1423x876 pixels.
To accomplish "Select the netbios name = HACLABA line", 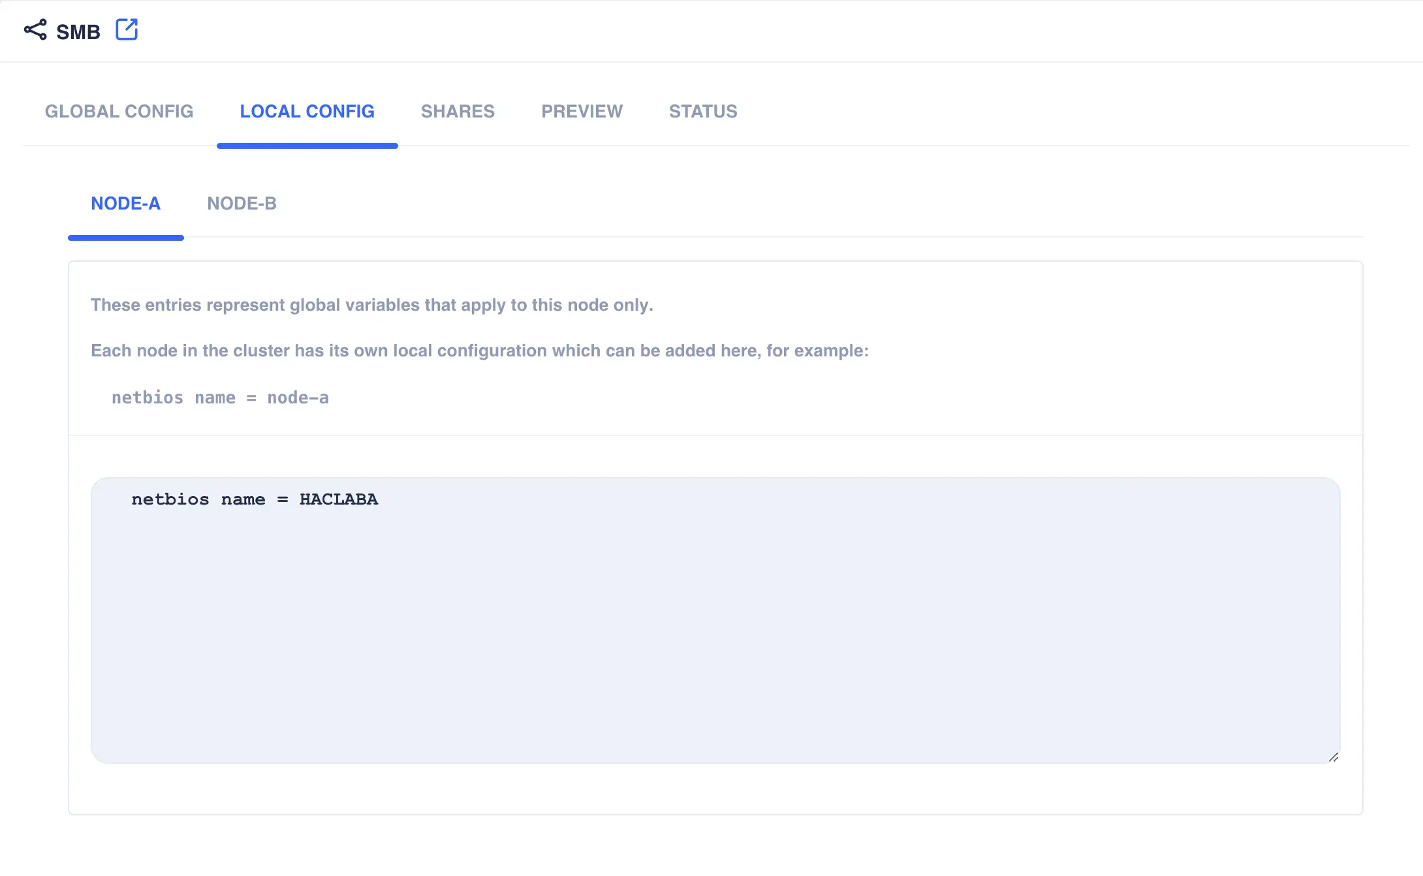I will (x=255, y=499).
